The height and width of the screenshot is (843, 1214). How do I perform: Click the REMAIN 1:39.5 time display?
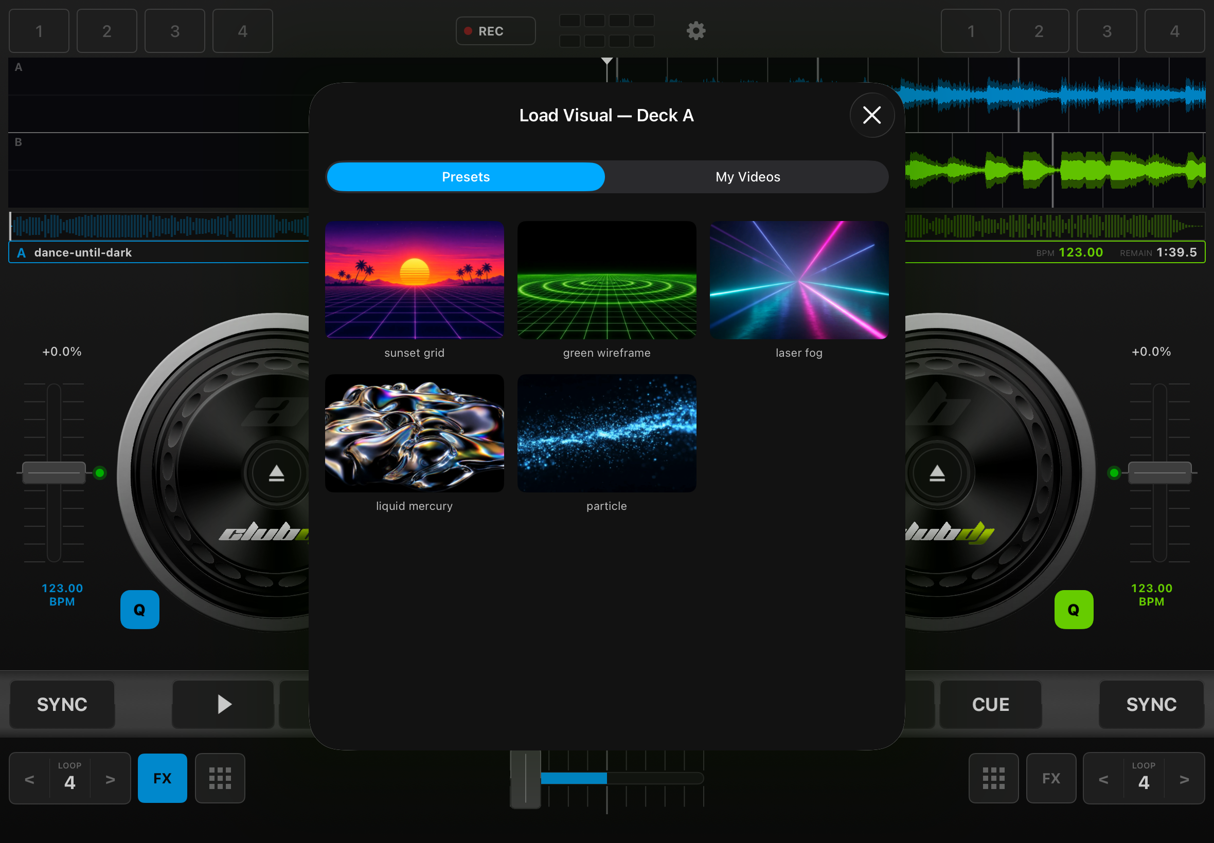pos(1158,252)
